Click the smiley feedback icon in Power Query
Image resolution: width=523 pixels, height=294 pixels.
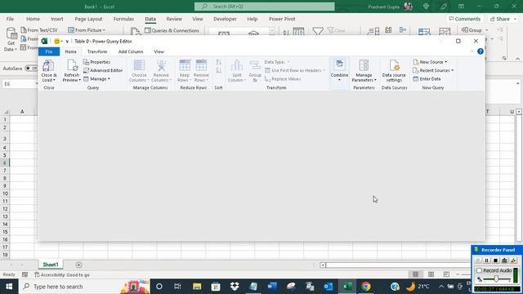tap(56, 42)
